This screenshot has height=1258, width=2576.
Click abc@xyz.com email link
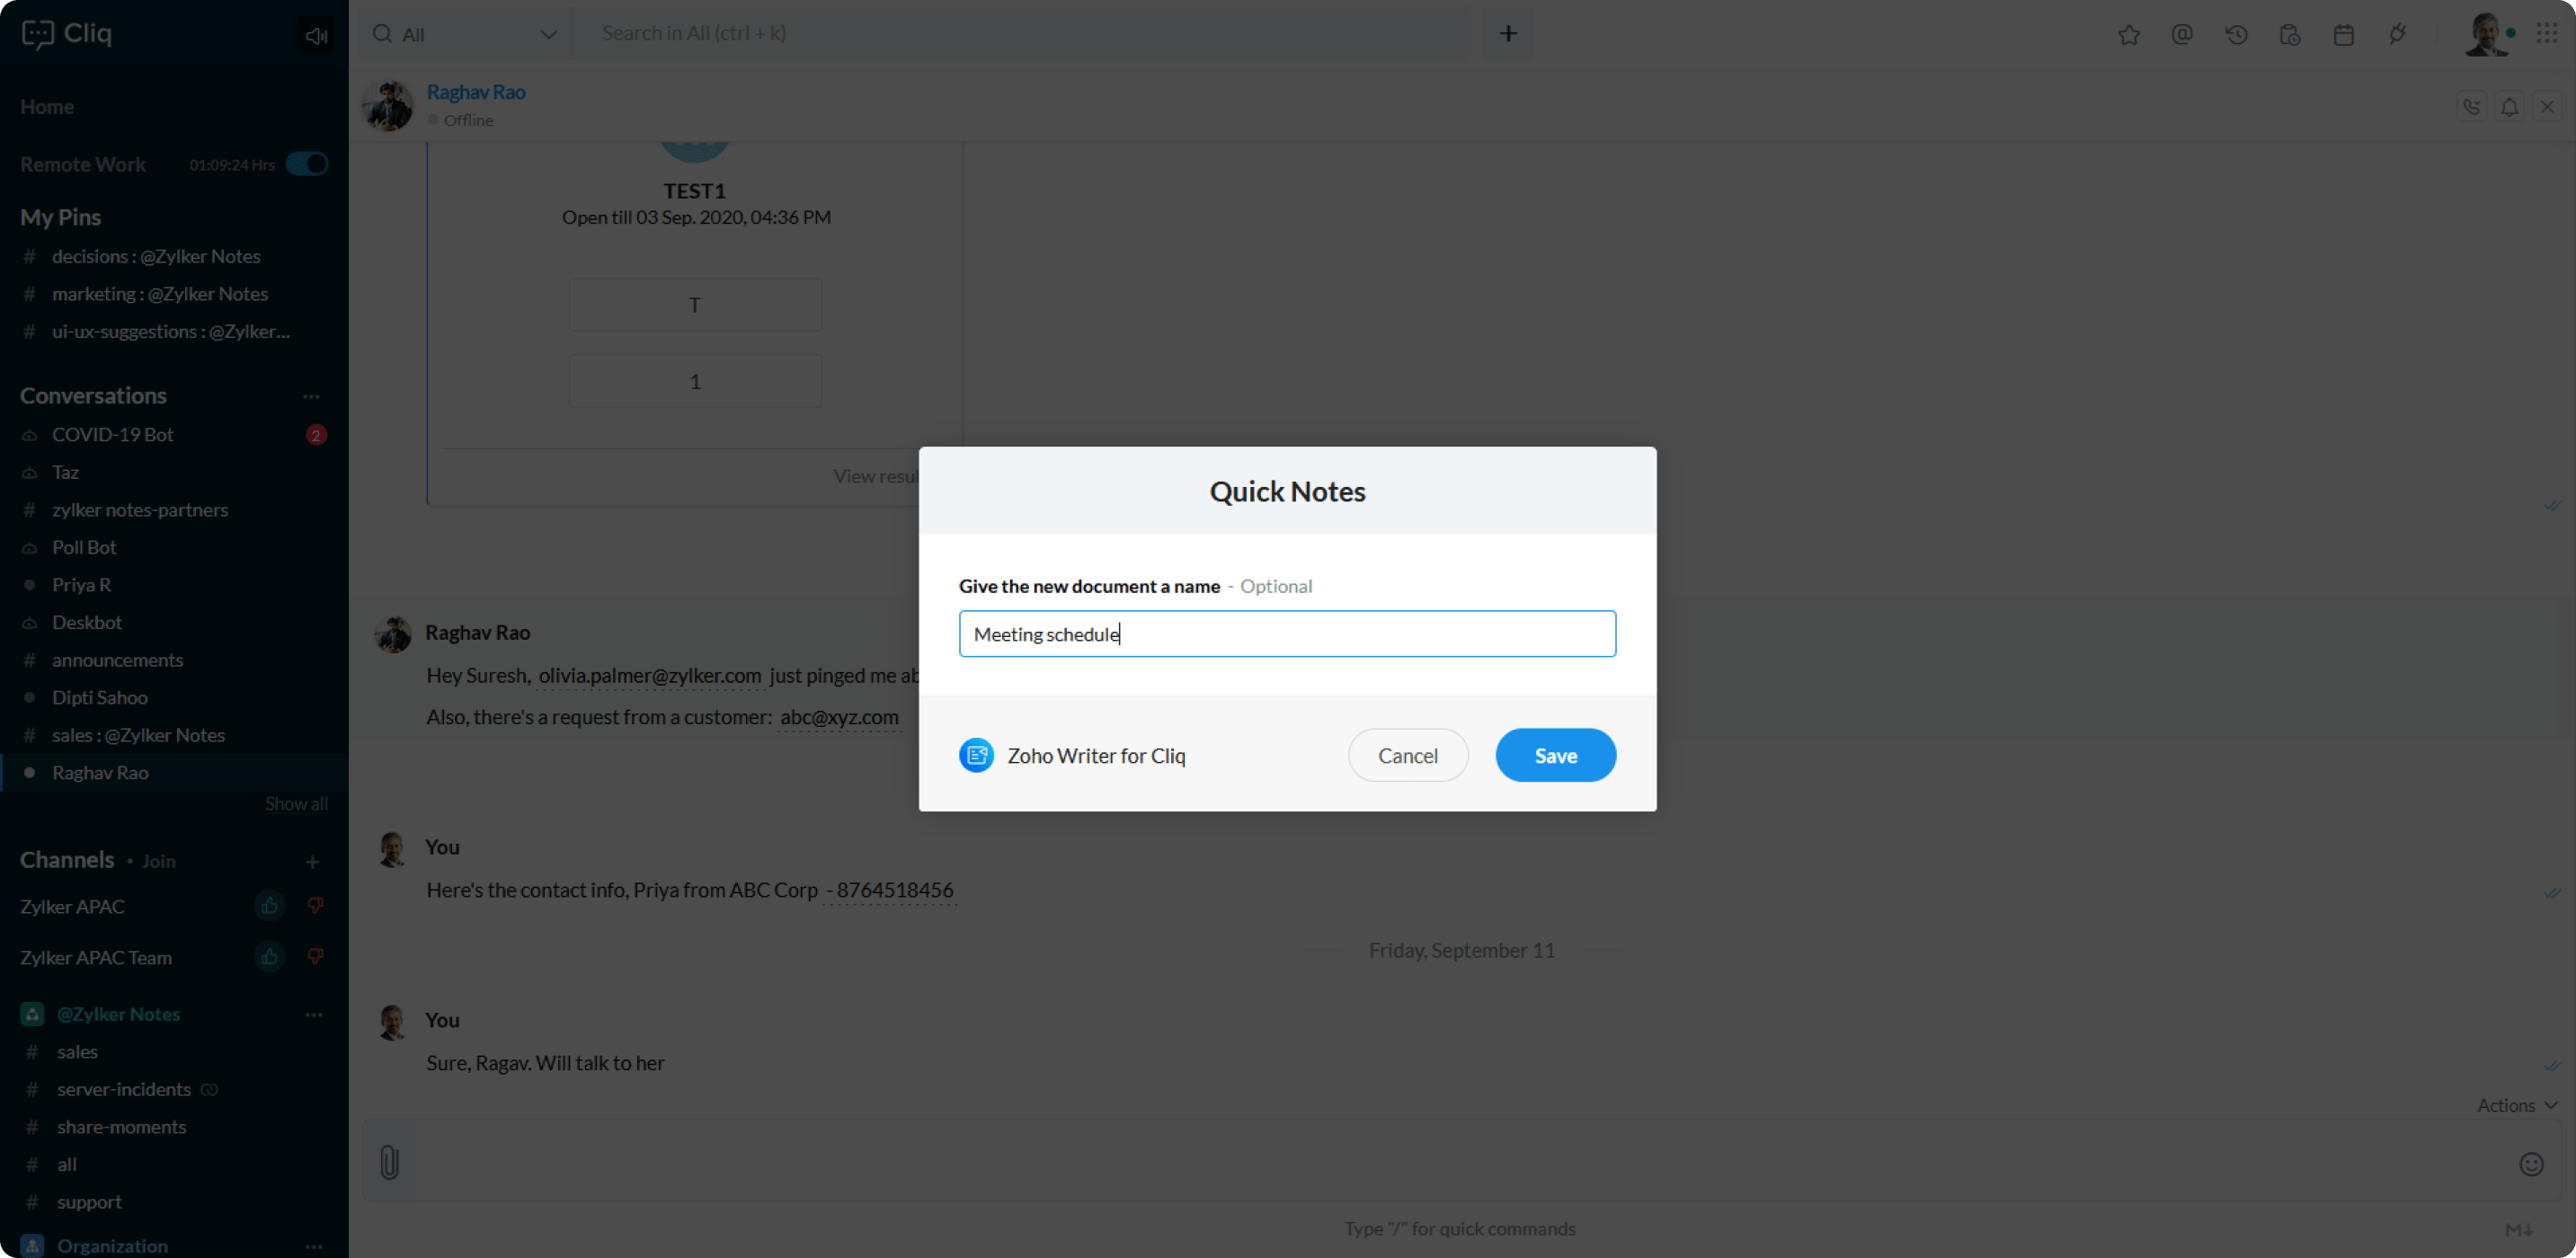click(x=839, y=718)
